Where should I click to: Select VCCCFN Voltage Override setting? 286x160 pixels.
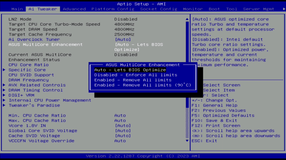[41, 141]
